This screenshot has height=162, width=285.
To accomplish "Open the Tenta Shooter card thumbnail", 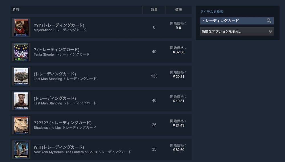I will click(x=21, y=52).
